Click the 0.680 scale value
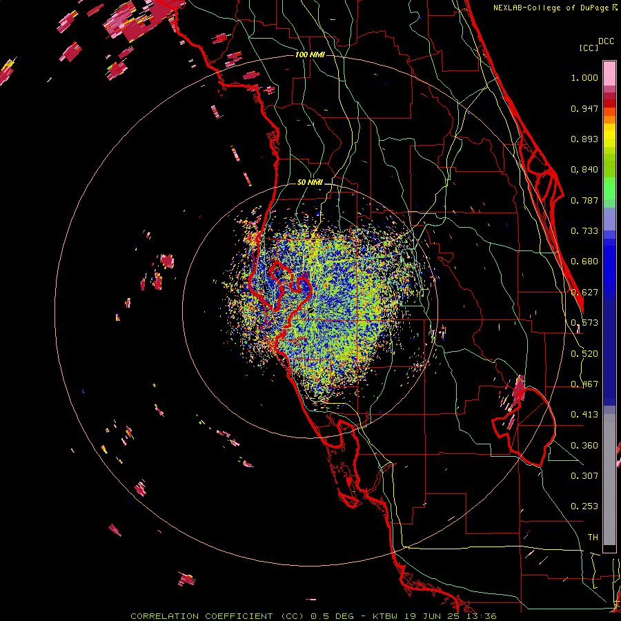The width and height of the screenshot is (621, 621). click(x=584, y=262)
